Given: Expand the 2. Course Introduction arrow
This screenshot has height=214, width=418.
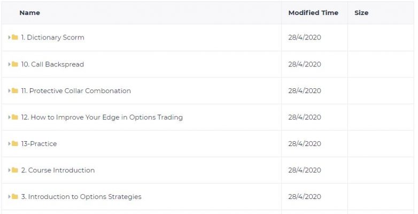Looking at the screenshot, I should (9, 170).
